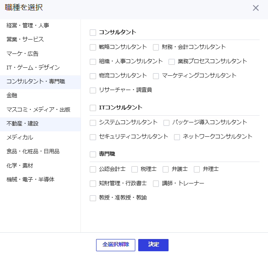Tick セキュリティコンサルタント checkbox
The height and width of the screenshot is (255, 268).
tap(93, 137)
